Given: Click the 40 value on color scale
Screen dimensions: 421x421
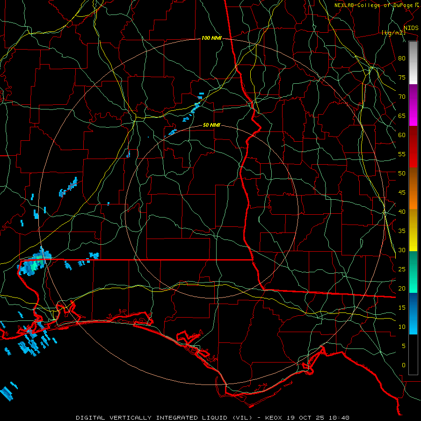Looking at the screenshot, I should (x=402, y=211).
